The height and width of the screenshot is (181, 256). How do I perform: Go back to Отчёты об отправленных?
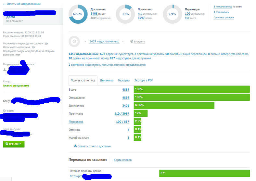pos(22,4)
